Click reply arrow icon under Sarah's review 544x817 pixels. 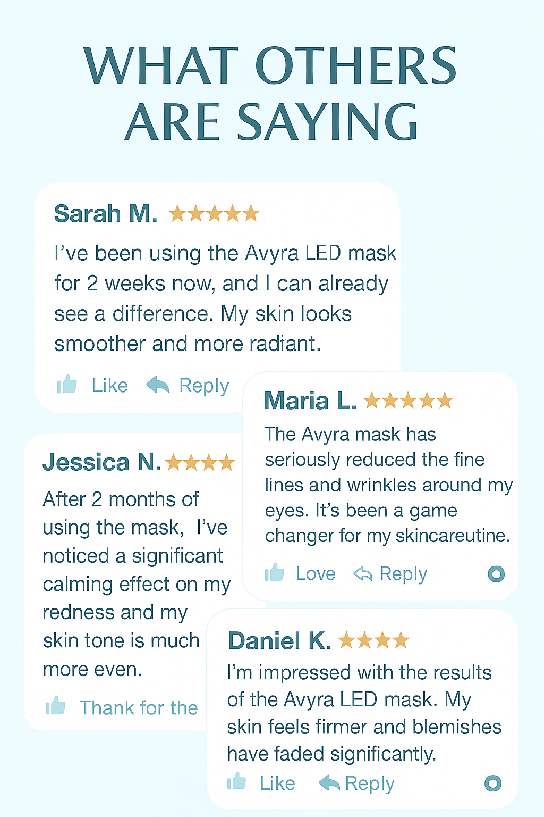157,384
